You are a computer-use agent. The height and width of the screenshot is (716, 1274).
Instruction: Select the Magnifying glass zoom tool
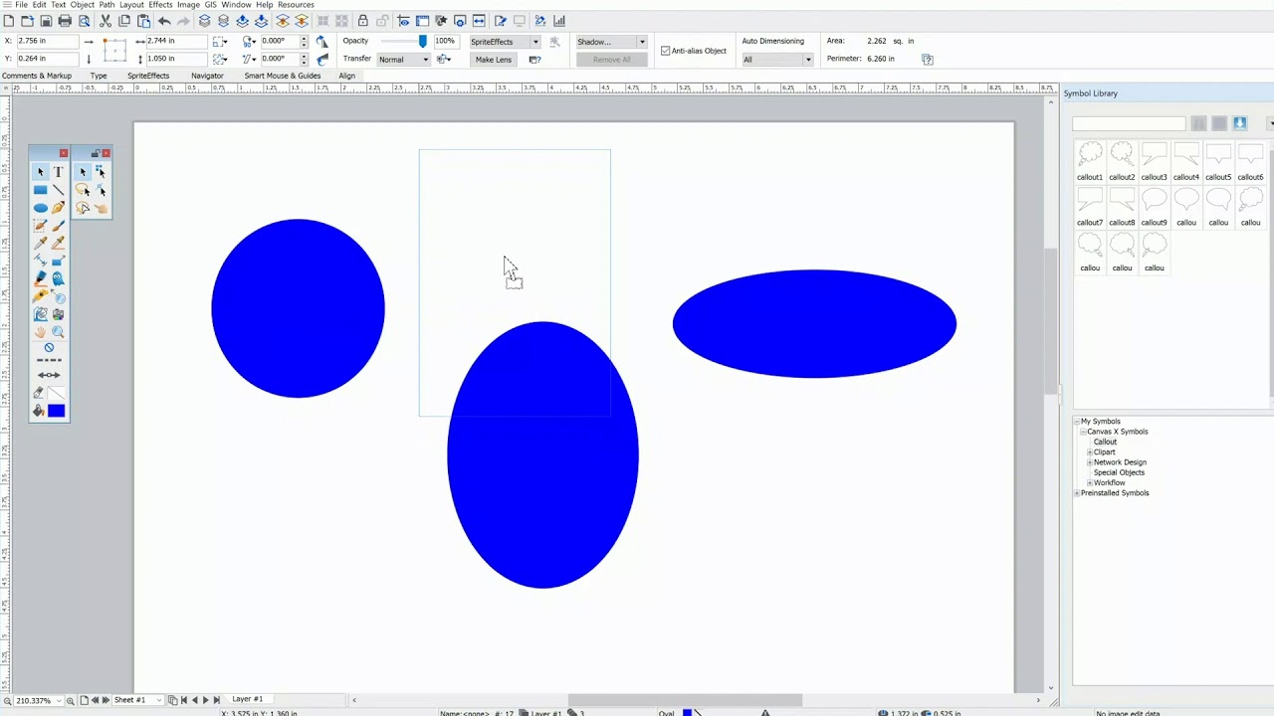(x=58, y=332)
